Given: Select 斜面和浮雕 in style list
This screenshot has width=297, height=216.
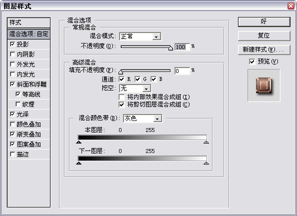Looking at the screenshot, I should 29,84.
